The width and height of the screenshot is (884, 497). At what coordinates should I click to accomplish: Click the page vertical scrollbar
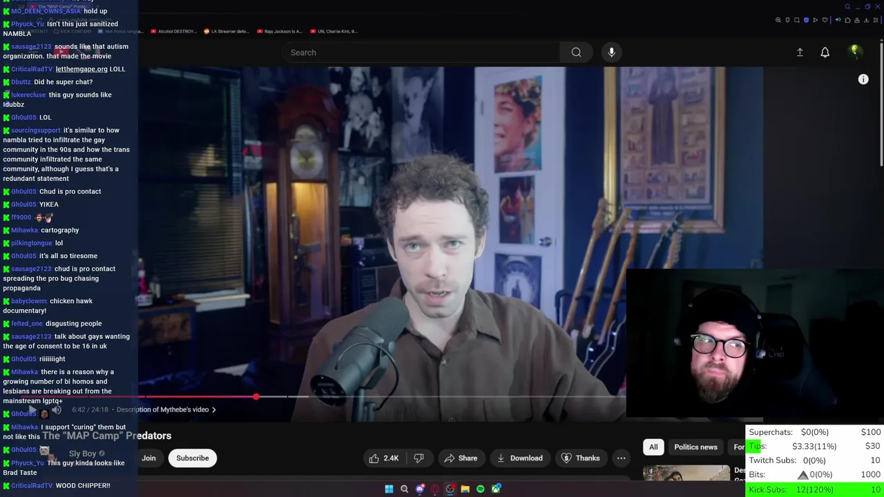point(881,104)
